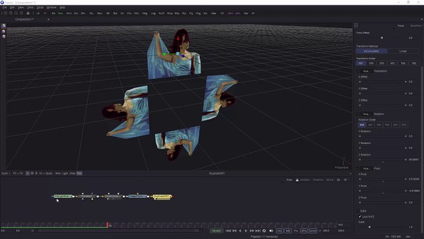Add a BG background tool from toolbar
Viewport: 424px width, 239px height.
pos(54,13)
